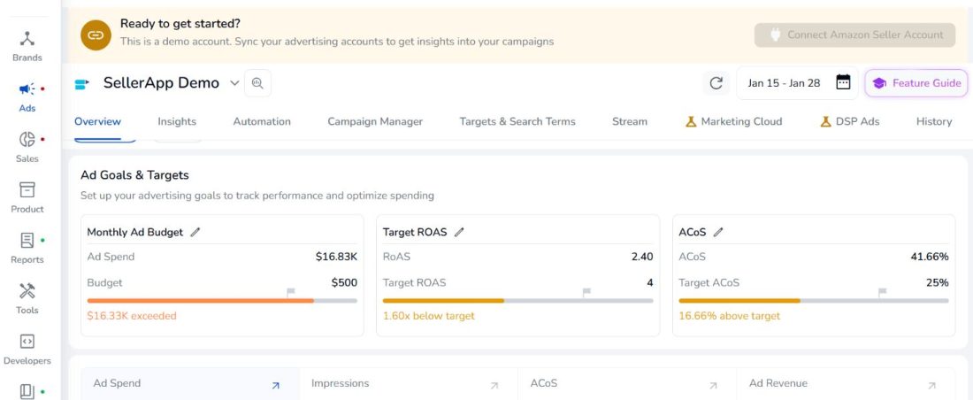This screenshot has width=973, height=400.
Task: Open the History tab
Action: tap(934, 122)
